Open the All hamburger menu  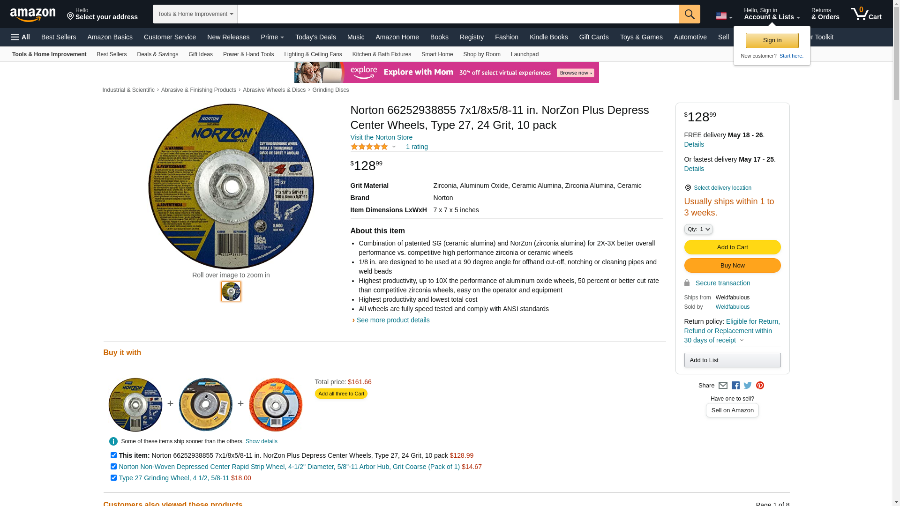tap(21, 37)
